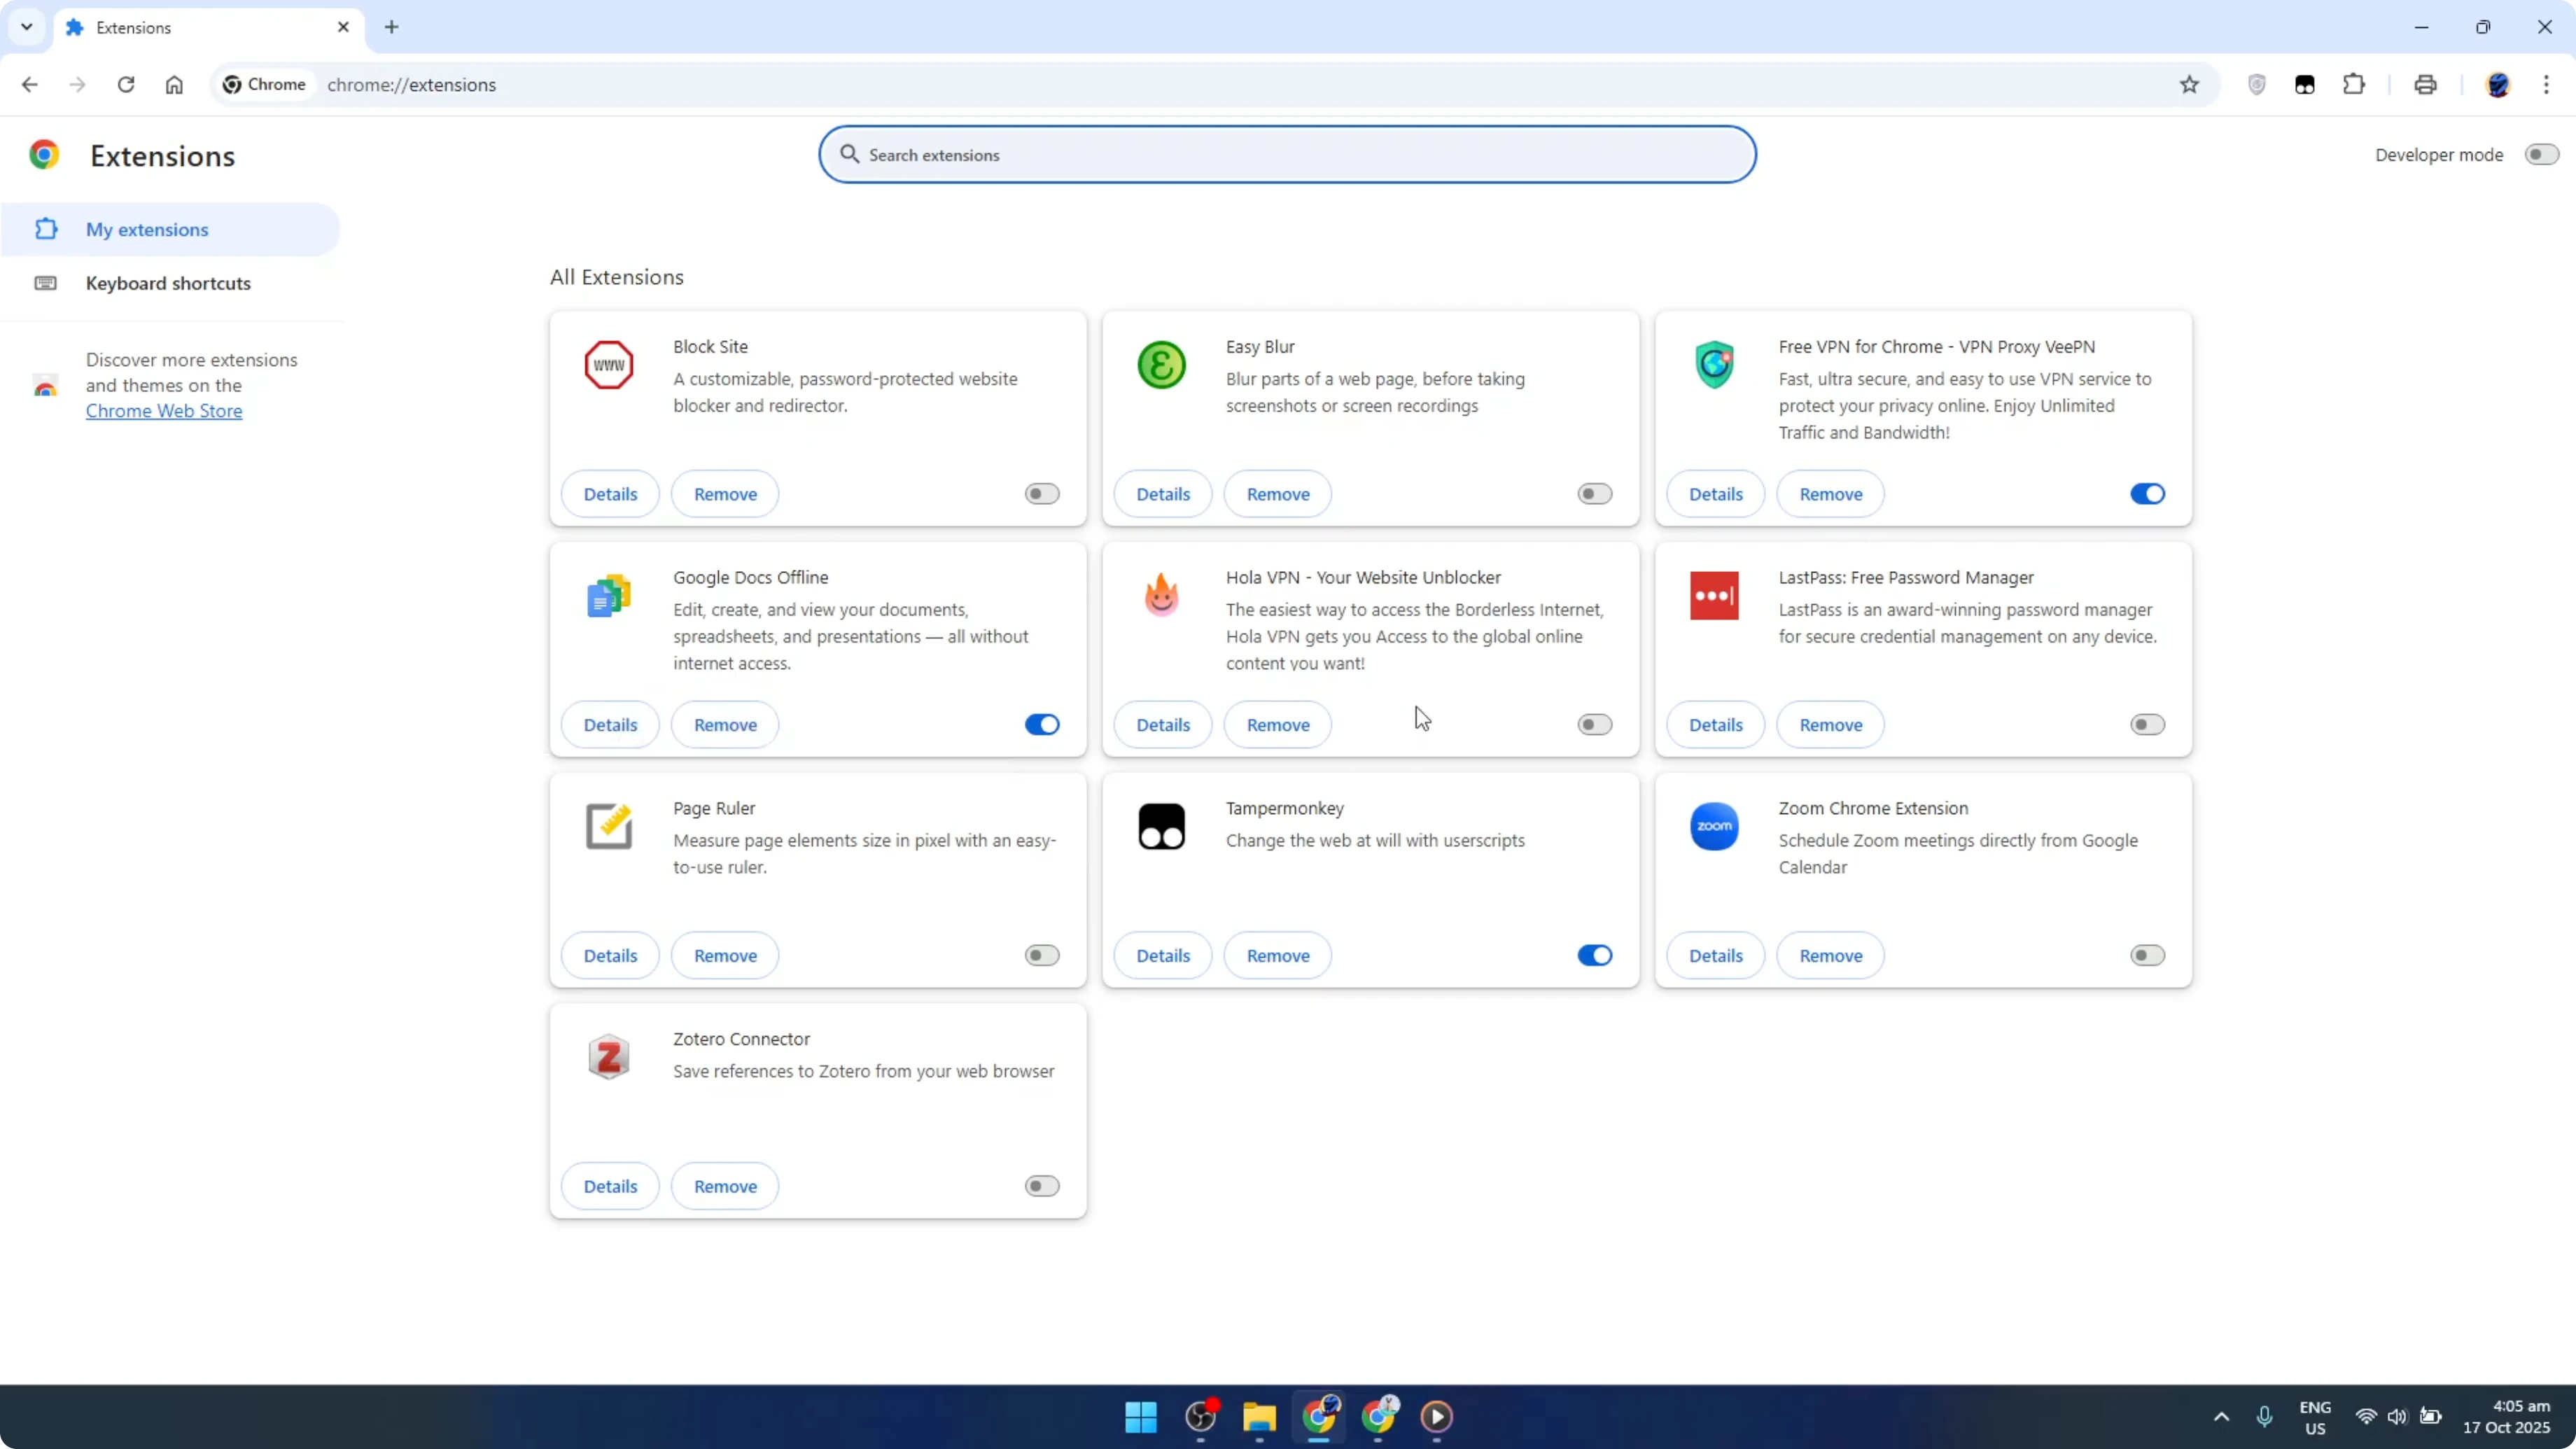Open Windows Start menu
This screenshot has height=1449, width=2576.
tap(1141, 1416)
